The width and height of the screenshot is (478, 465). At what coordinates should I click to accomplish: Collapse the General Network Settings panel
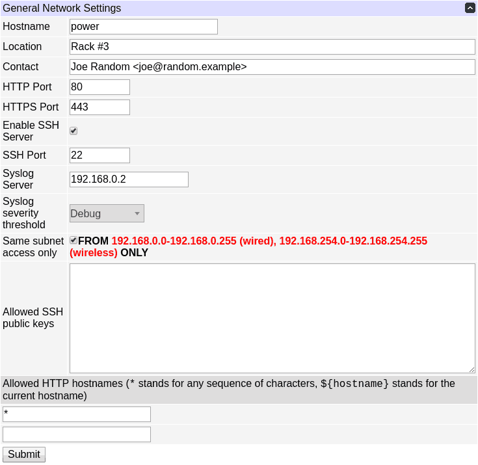coord(470,8)
